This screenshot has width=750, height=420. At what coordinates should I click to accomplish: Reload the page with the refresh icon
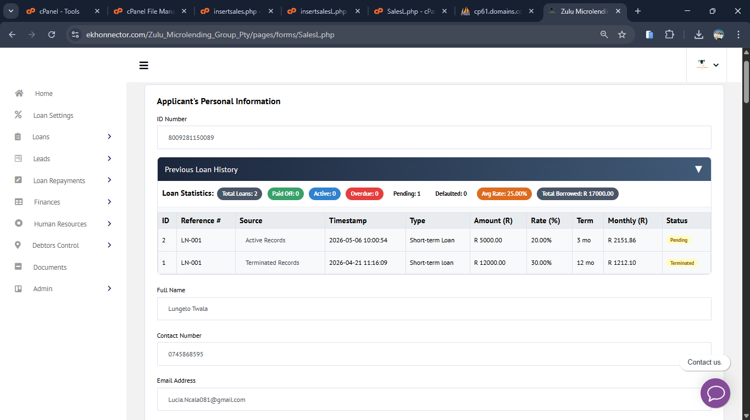pyautogui.click(x=52, y=35)
